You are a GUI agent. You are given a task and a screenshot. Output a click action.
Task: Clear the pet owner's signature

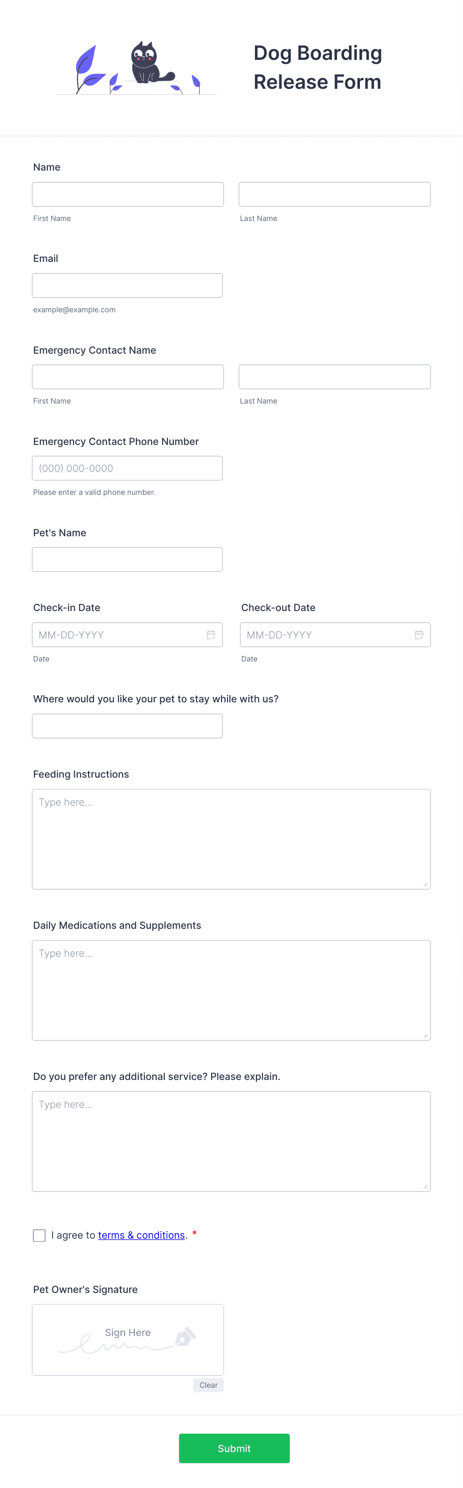point(208,1385)
